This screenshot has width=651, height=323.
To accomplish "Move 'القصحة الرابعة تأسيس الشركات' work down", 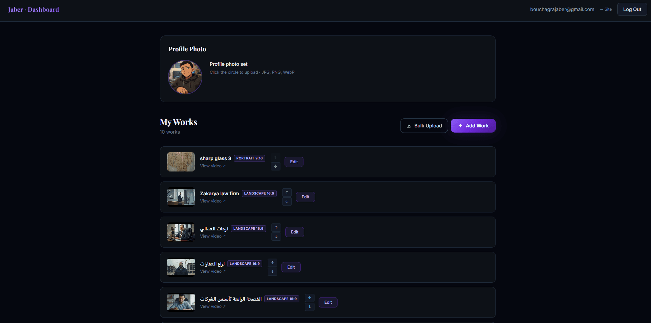I will 310,307.
